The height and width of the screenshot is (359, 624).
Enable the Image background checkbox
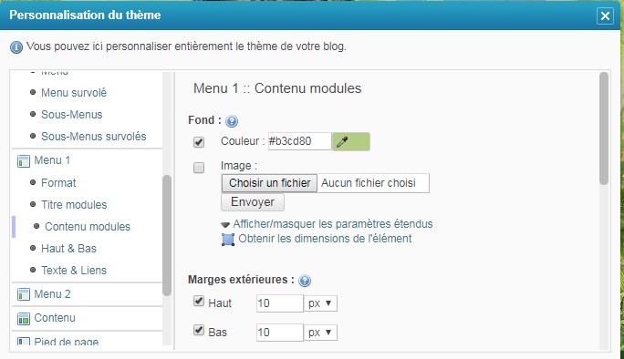click(x=199, y=168)
